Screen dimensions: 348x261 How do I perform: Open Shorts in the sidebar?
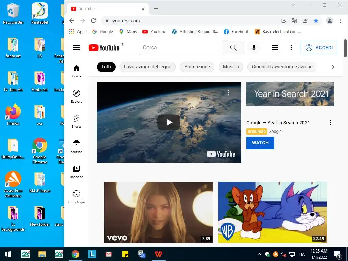[76, 121]
